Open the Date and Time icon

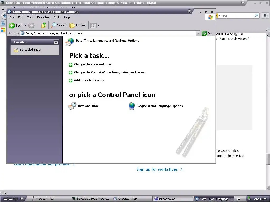click(x=72, y=106)
